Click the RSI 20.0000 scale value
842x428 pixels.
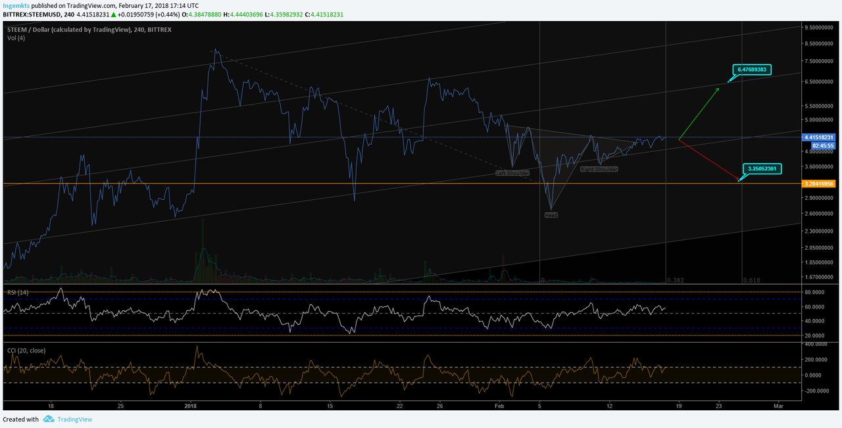(814, 335)
